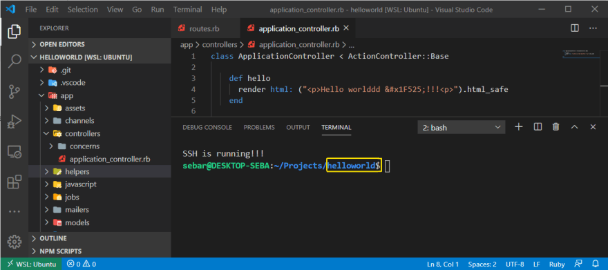This screenshot has width=608, height=270.
Task: Split the terminal panel
Action: coord(538,127)
